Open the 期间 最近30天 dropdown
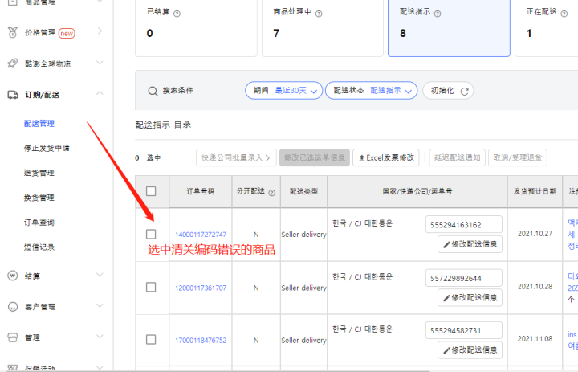Viewport: 578px width, 372px height. pos(284,91)
